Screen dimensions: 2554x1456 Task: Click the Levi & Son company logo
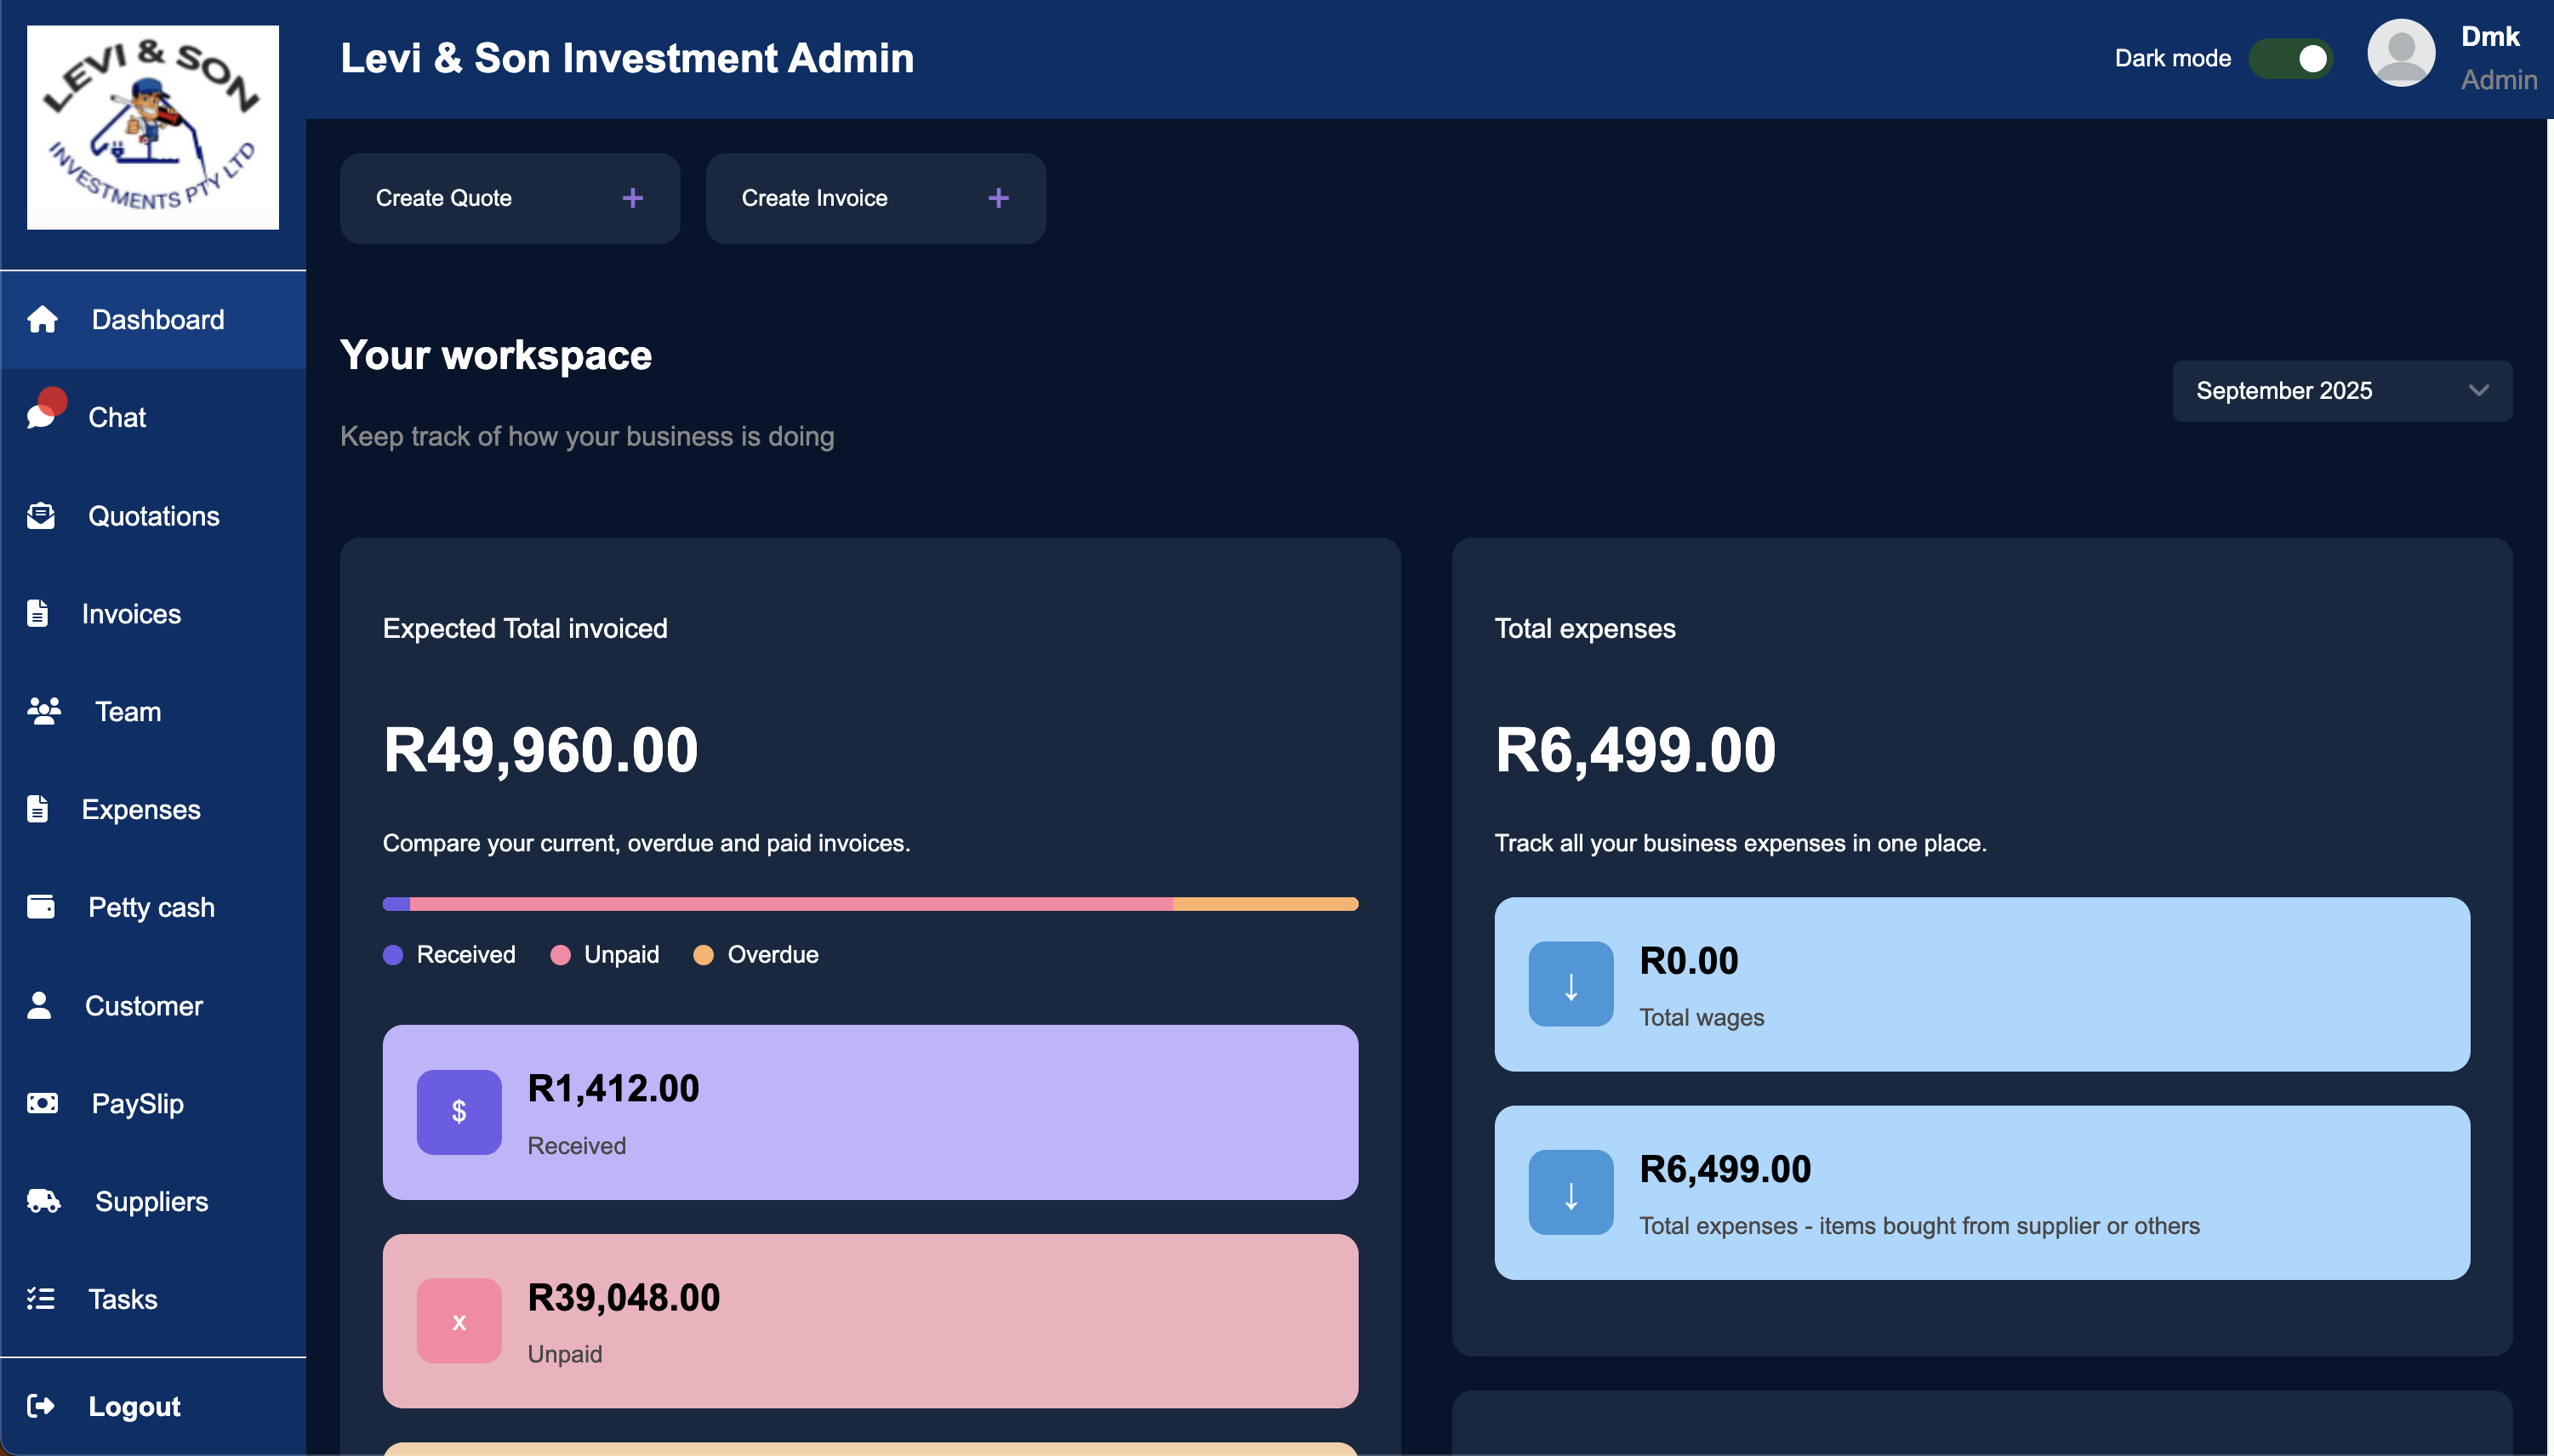tap(152, 127)
